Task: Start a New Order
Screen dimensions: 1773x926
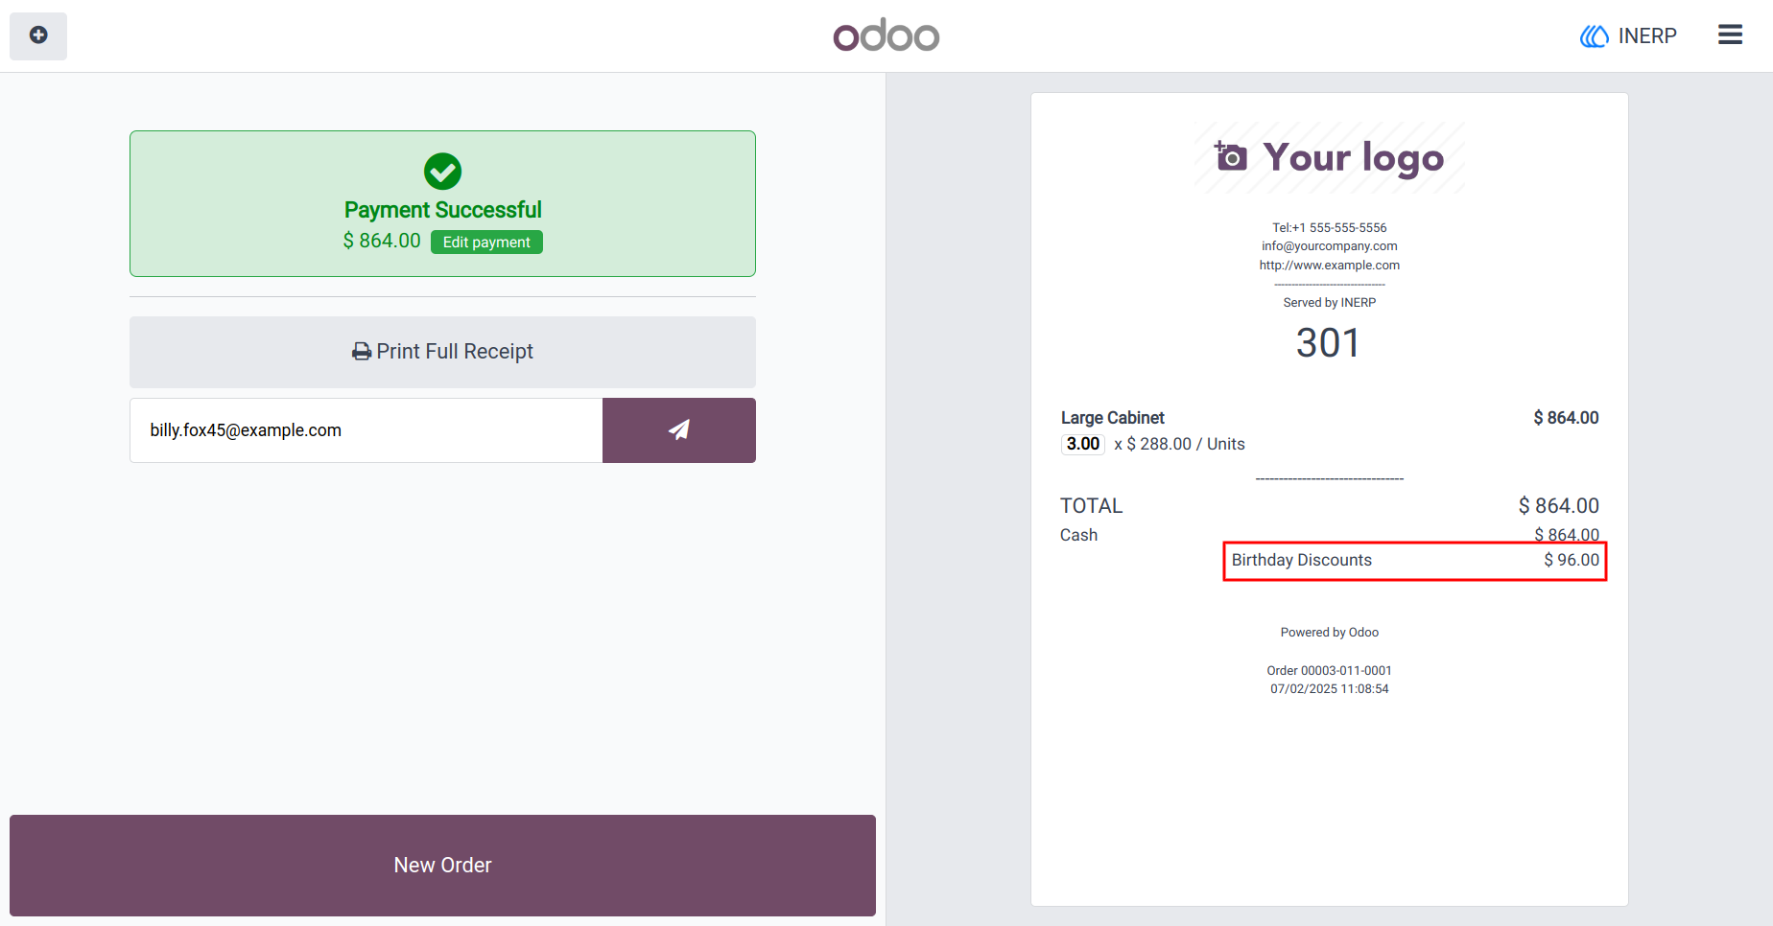Action: pos(442,866)
